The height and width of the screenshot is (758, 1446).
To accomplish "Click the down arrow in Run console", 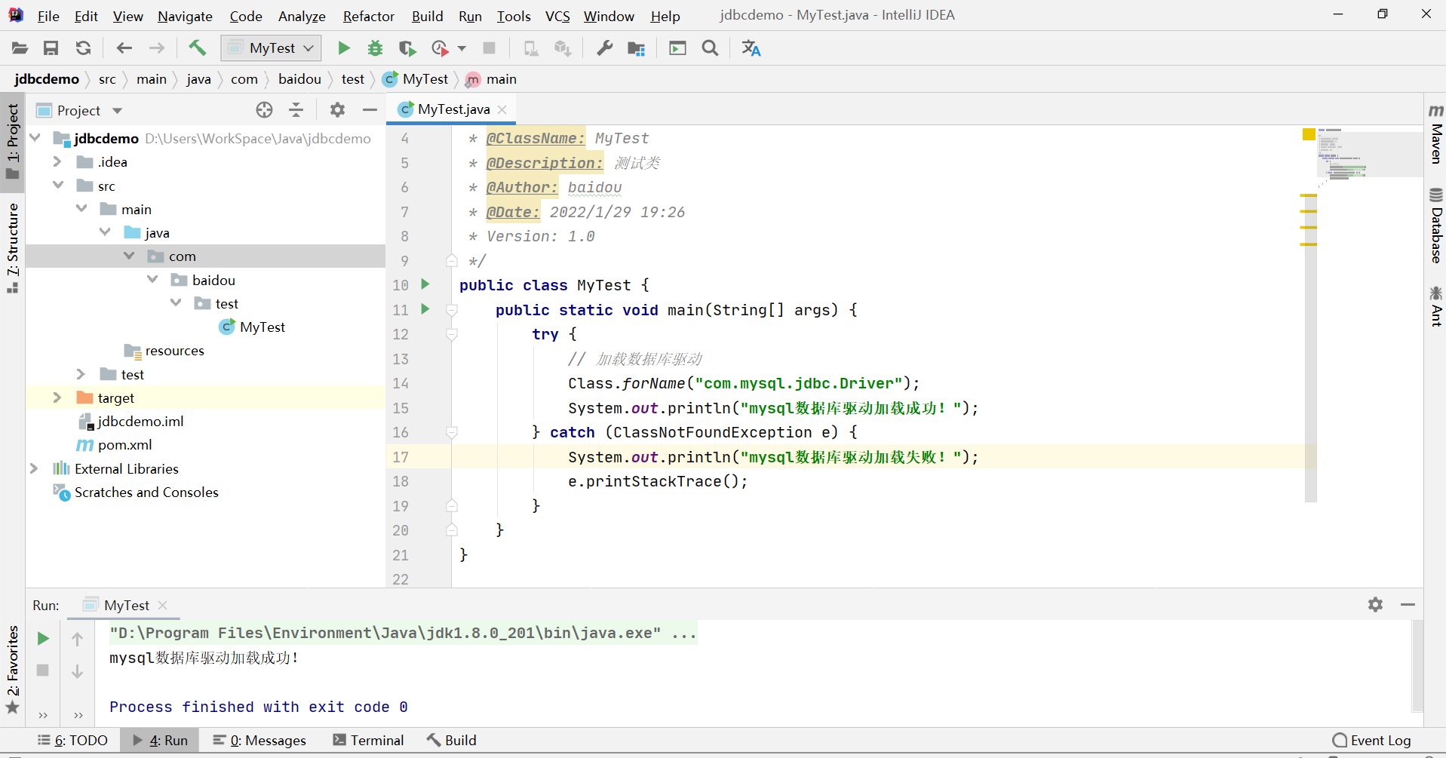I will click(x=77, y=671).
